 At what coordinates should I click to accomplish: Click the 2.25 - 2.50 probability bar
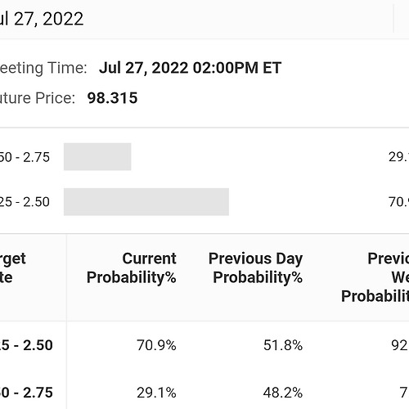click(146, 202)
